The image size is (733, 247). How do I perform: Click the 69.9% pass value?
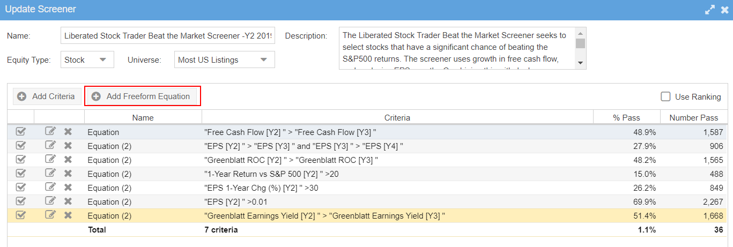coord(645,201)
